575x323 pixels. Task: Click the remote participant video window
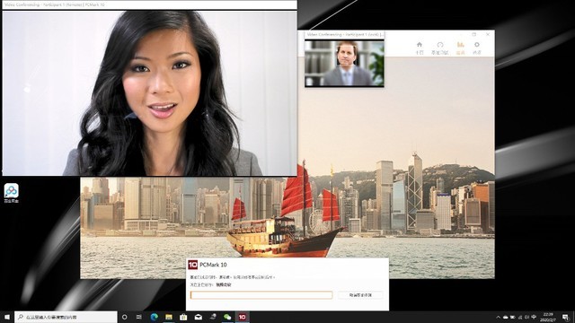point(150,93)
